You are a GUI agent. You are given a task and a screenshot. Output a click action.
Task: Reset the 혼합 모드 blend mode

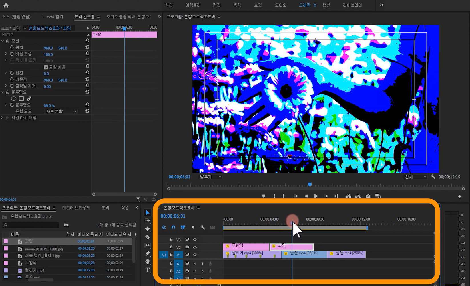pyautogui.click(x=87, y=111)
